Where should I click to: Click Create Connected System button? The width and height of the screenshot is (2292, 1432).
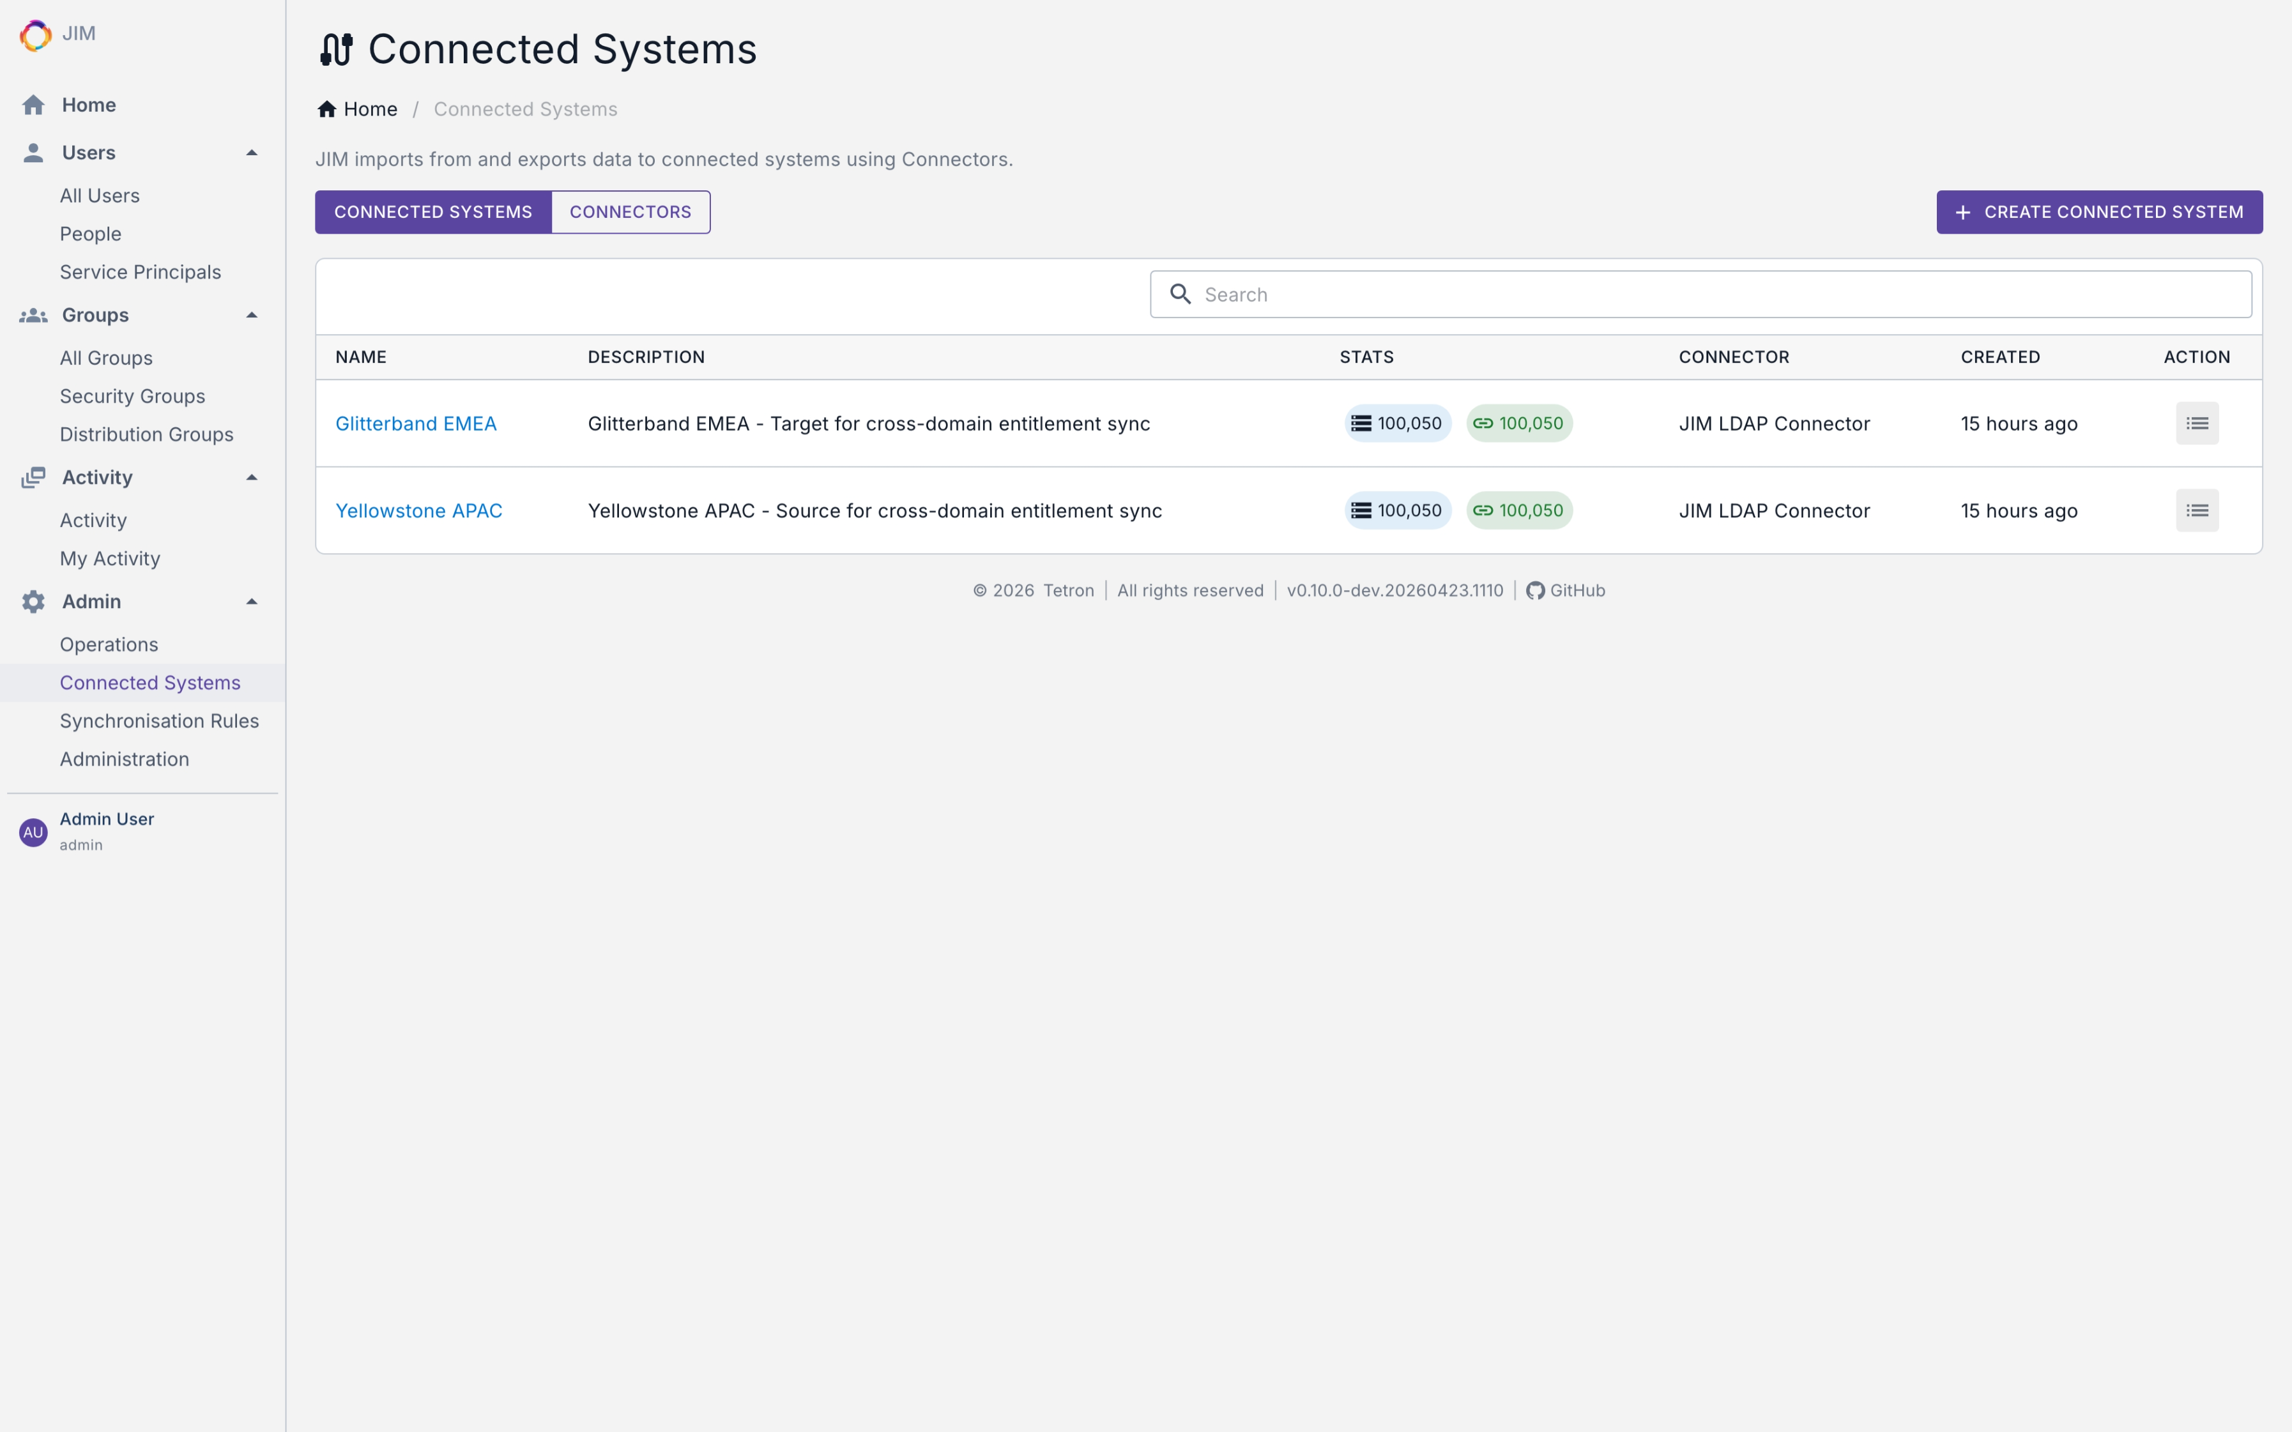[x=2099, y=212]
